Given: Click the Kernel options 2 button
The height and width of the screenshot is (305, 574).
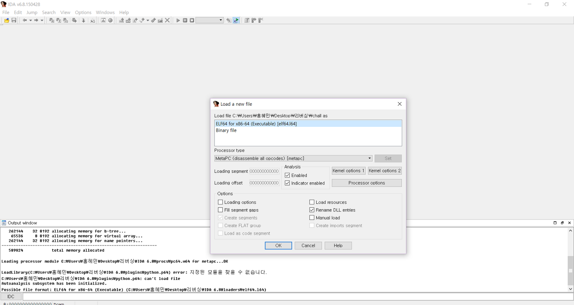Looking at the screenshot, I should click(x=385, y=171).
